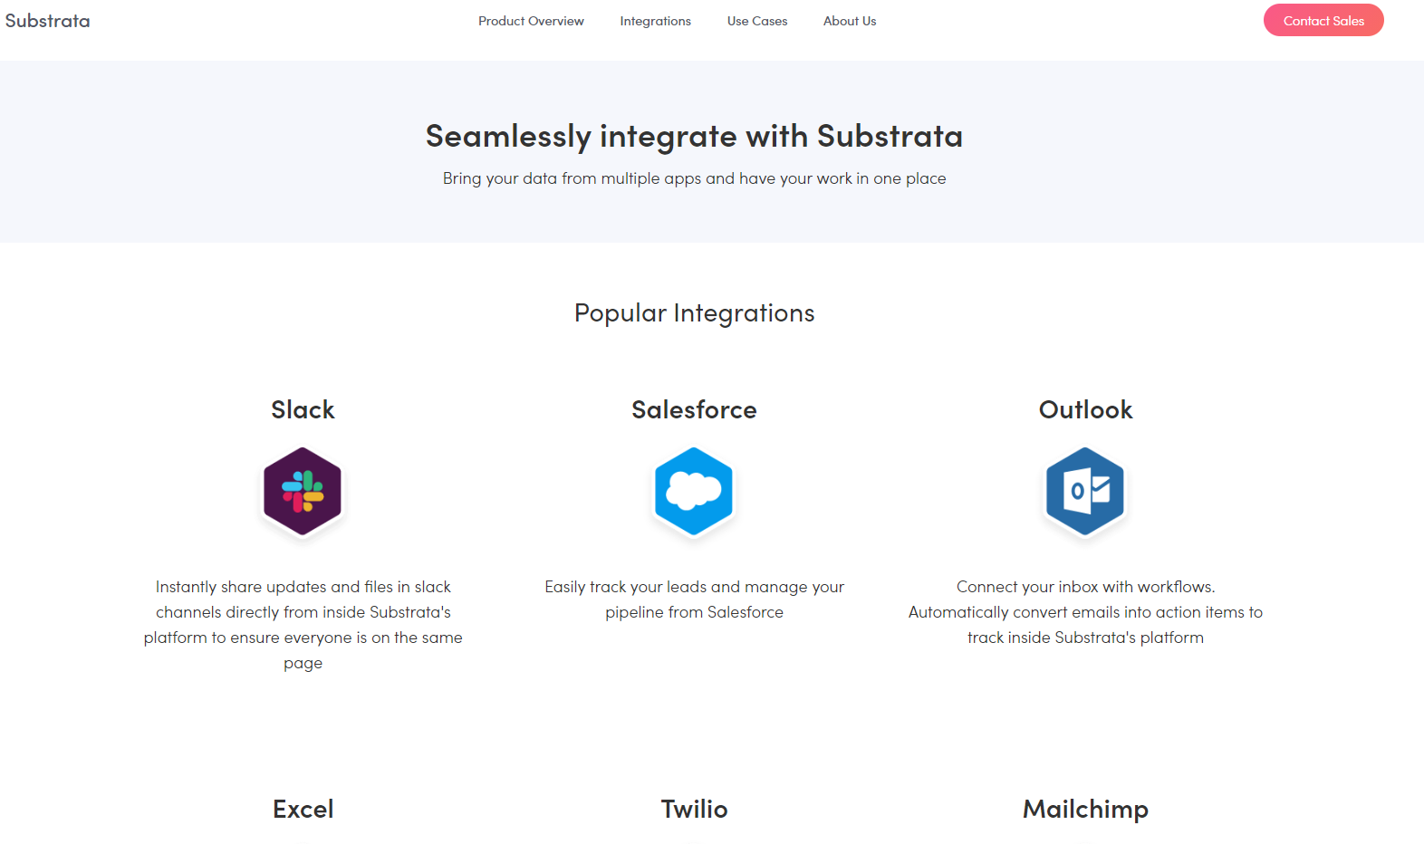The image size is (1424, 844).
Task: Click the Slack description paragraph
Action: coord(303,625)
